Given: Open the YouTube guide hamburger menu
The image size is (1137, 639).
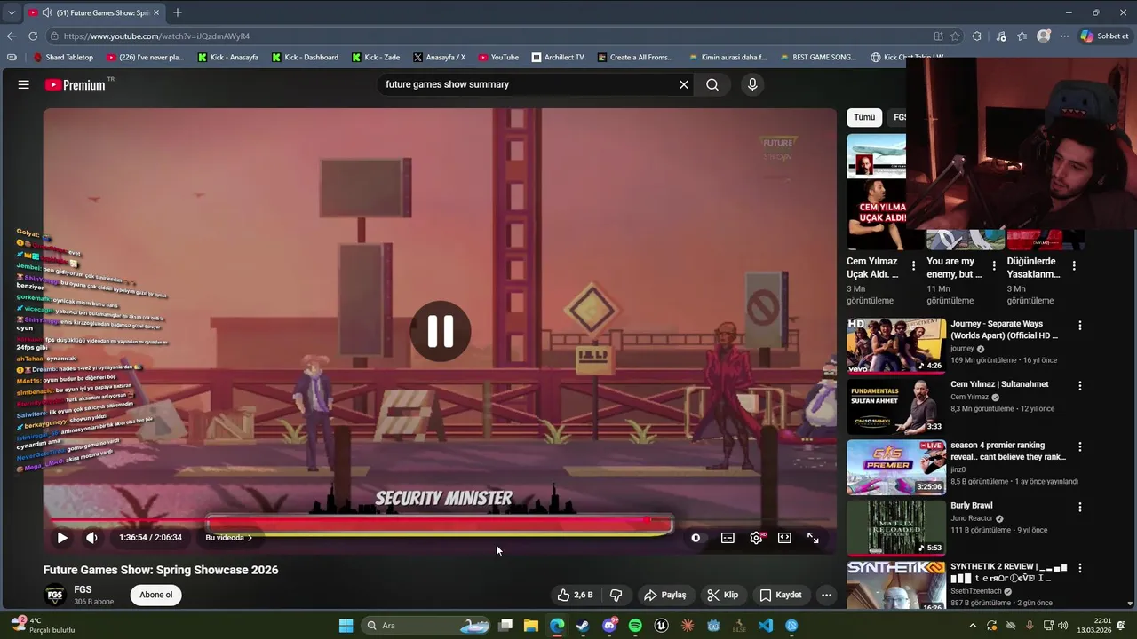Looking at the screenshot, I should [23, 84].
